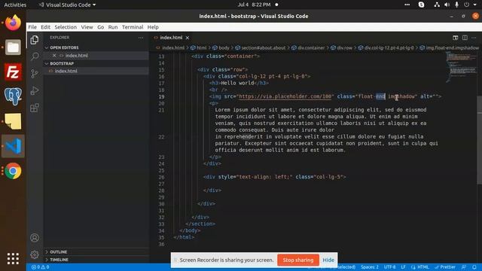Open the Manage gear icon
This screenshot has width=482, height=271.
tap(35, 254)
